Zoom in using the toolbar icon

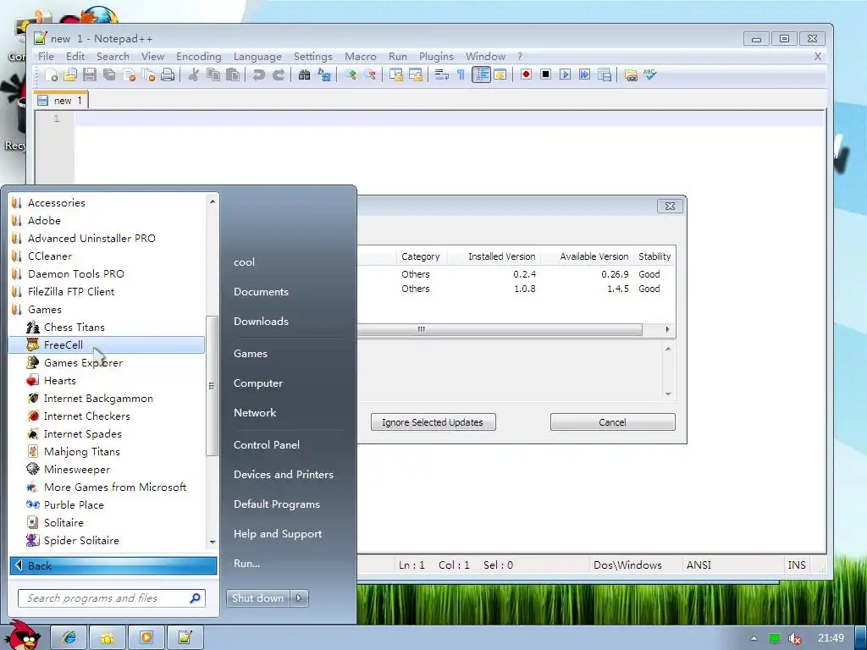point(350,74)
